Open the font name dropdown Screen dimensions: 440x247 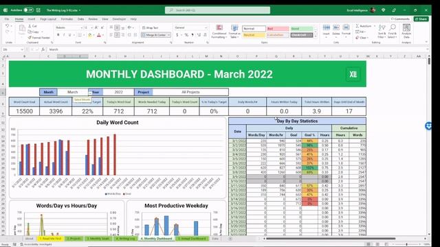82,27
